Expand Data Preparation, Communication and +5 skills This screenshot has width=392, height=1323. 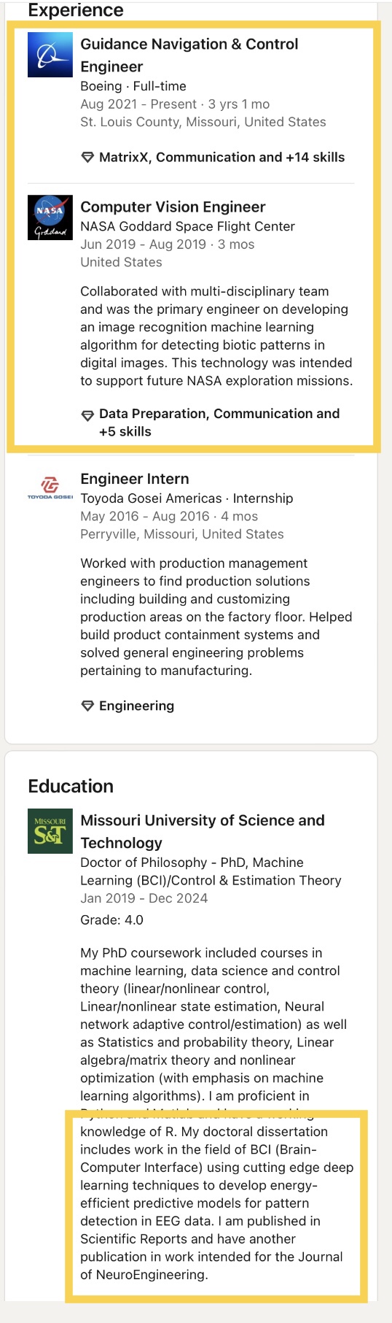click(219, 423)
